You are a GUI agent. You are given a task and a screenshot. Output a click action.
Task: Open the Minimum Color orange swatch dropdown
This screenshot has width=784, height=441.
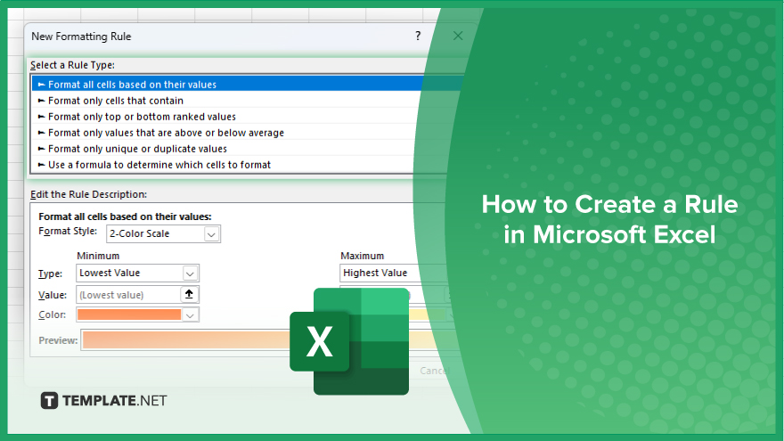[137, 314]
